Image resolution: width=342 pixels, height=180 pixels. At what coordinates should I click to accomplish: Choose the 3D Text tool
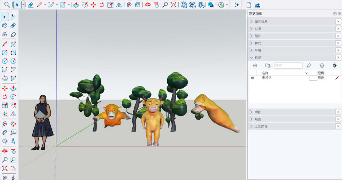click(13, 141)
